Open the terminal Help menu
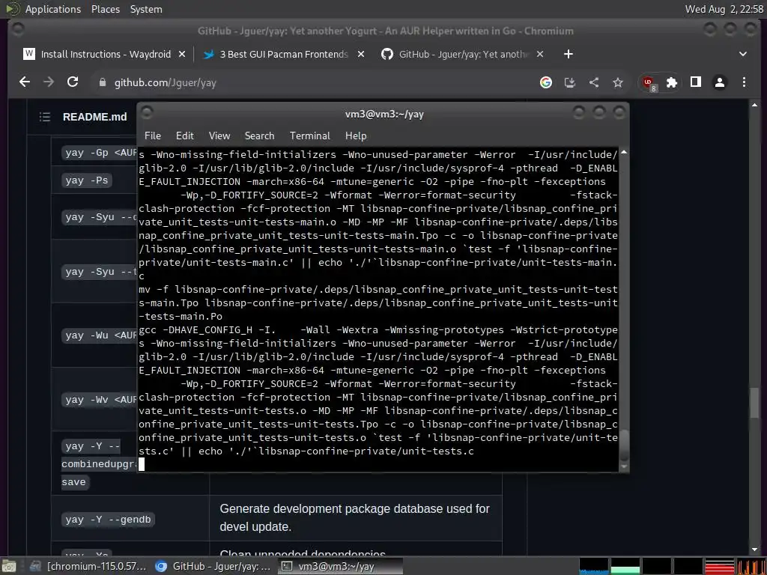 pyautogui.click(x=356, y=136)
